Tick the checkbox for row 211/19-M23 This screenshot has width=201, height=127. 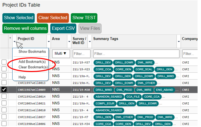click(x=4, y=69)
